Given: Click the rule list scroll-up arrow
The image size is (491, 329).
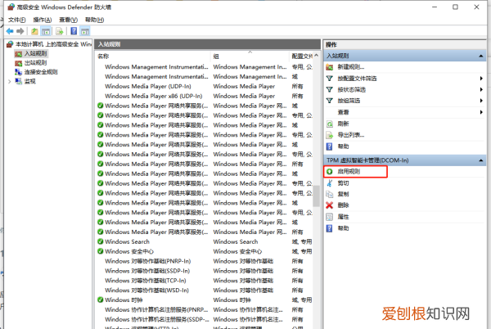Looking at the screenshot, I should (316, 56).
